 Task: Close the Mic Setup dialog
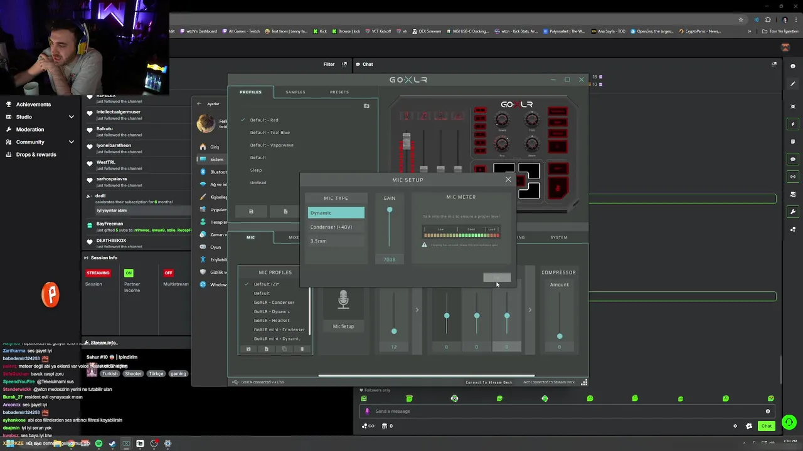pos(508,180)
